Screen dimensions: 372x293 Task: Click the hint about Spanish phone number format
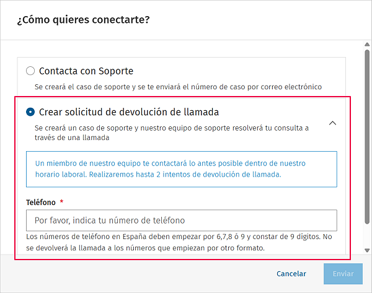coord(179,242)
